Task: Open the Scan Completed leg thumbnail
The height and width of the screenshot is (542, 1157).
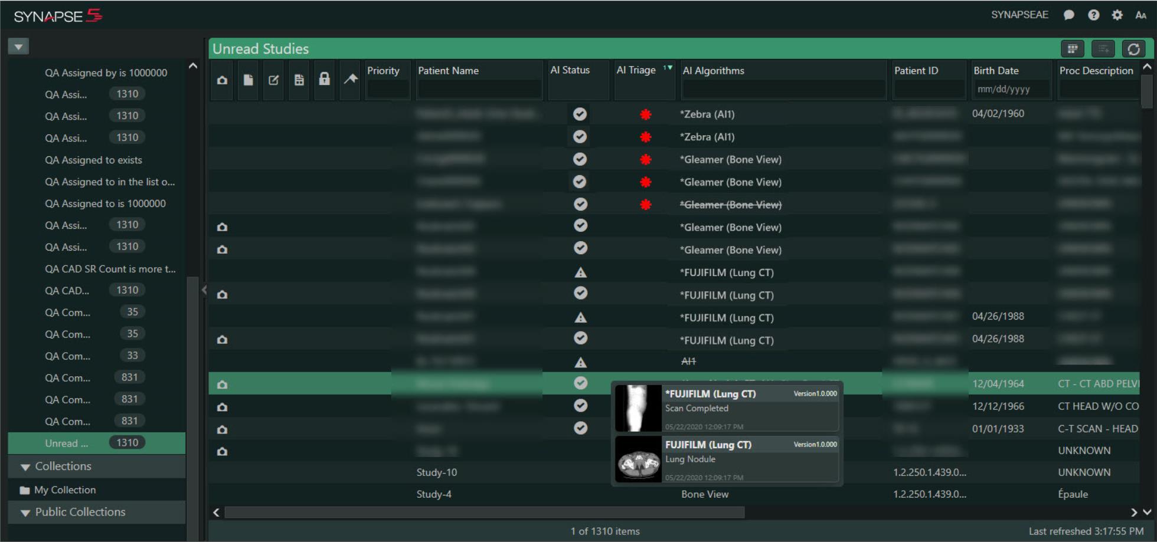Action: coord(638,408)
